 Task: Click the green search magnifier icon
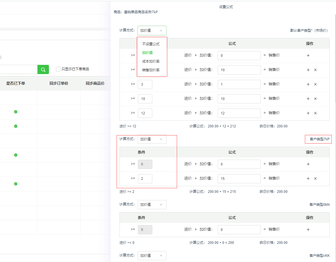click(43, 69)
